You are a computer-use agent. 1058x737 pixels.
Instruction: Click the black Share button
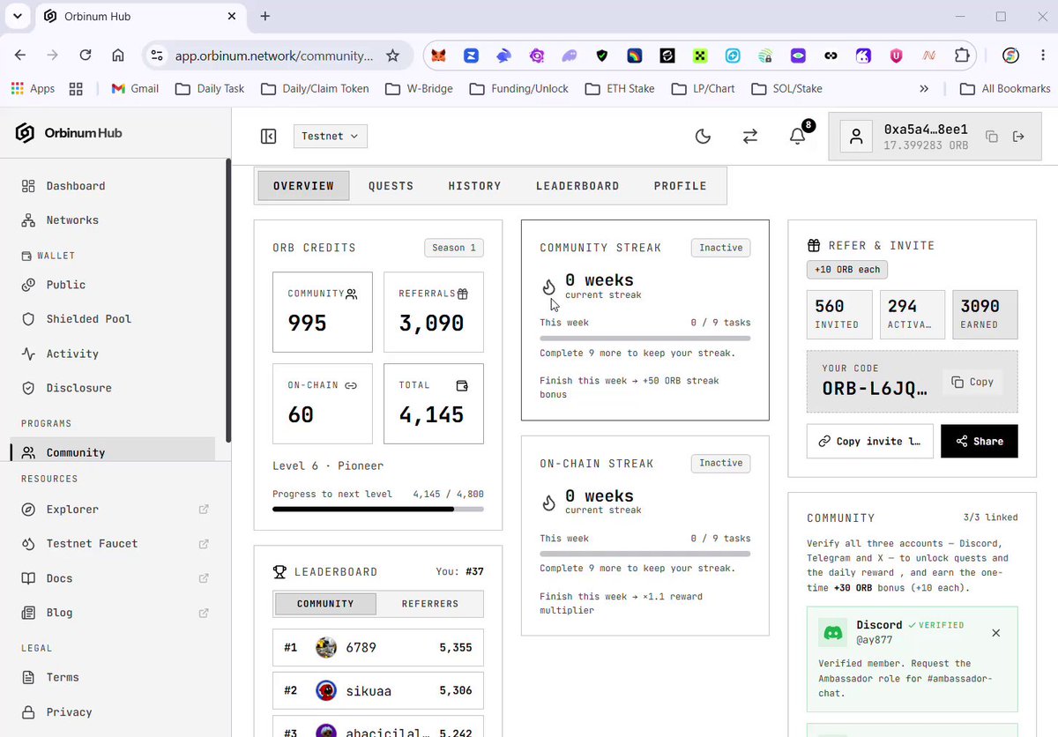(x=979, y=441)
